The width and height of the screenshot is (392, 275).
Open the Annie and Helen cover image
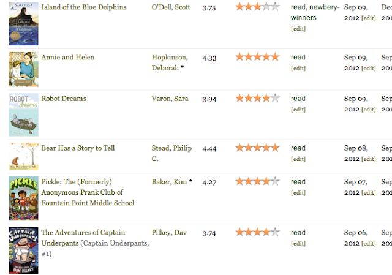click(x=23, y=69)
